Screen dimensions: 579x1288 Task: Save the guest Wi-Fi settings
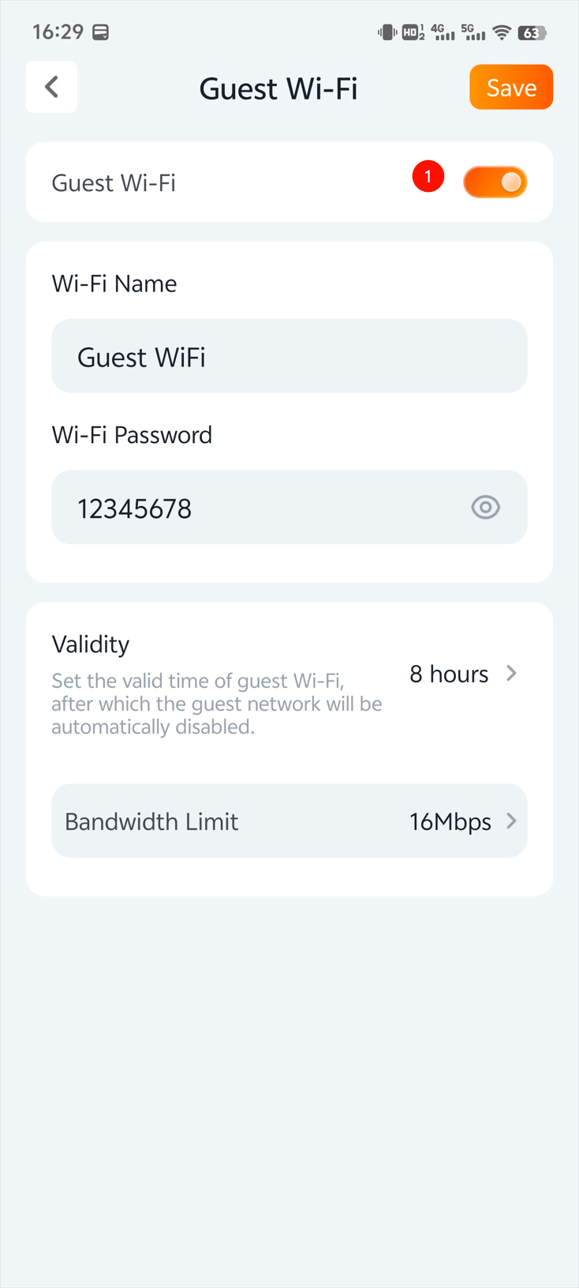coord(511,87)
